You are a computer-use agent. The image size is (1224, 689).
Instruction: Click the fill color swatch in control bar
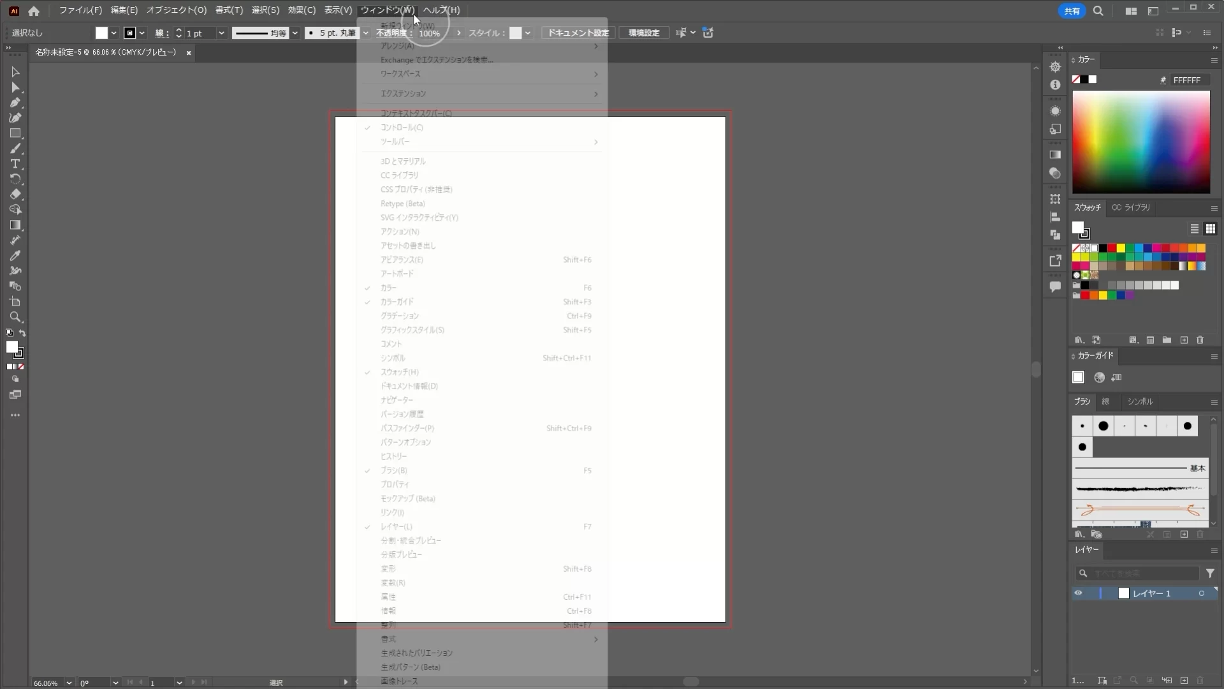coord(102,33)
